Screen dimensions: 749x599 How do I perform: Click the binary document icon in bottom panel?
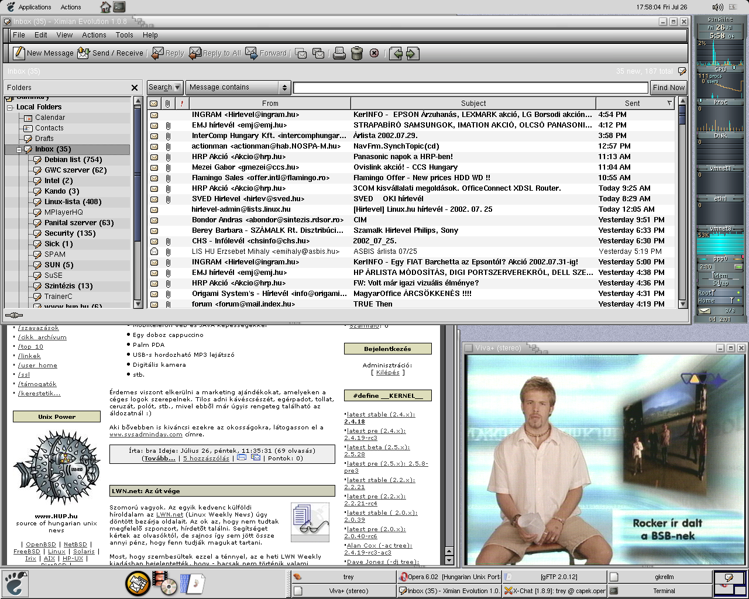coord(191,583)
